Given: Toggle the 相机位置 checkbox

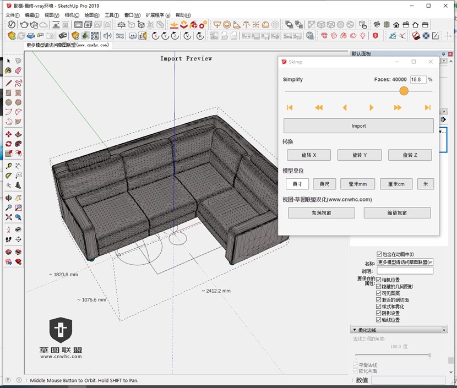Looking at the screenshot, I should coord(379,280).
